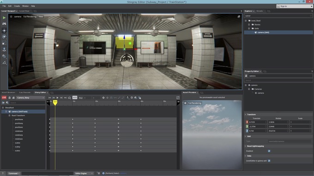This screenshot has width=314, height=176.
Task: Open Full Rendering mode menu in viewport
Action: (30, 17)
